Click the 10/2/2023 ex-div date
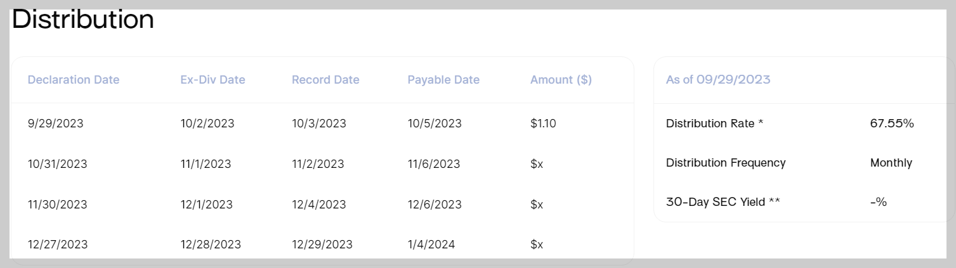Image resolution: width=956 pixels, height=268 pixels. (x=207, y=124)
